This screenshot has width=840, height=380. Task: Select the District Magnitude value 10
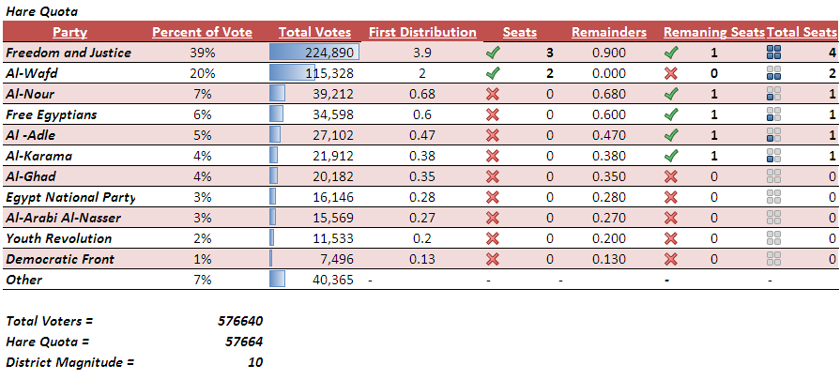click(x=254, y=362)
